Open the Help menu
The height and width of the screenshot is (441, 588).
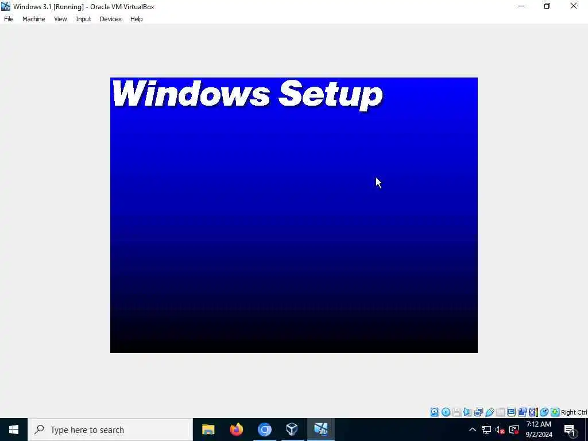pos(137,19)
